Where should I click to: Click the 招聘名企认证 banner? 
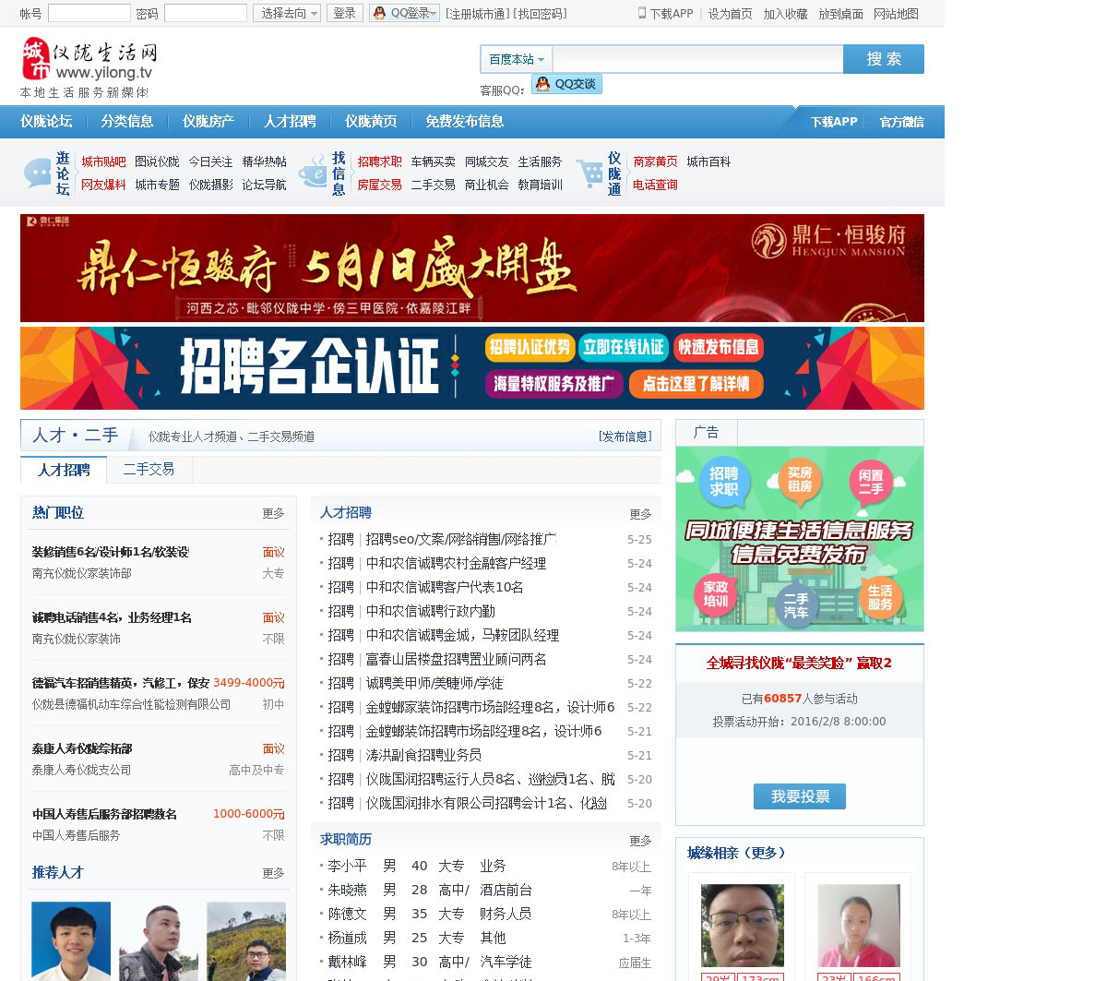(x=472, y=368)
